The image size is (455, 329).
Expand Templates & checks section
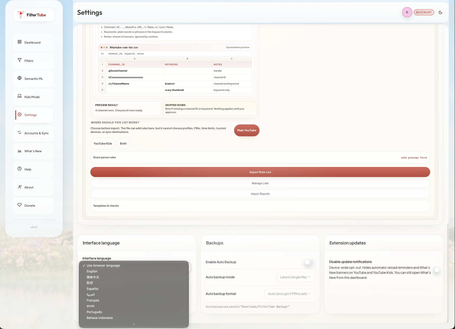(x=260, y=206)
